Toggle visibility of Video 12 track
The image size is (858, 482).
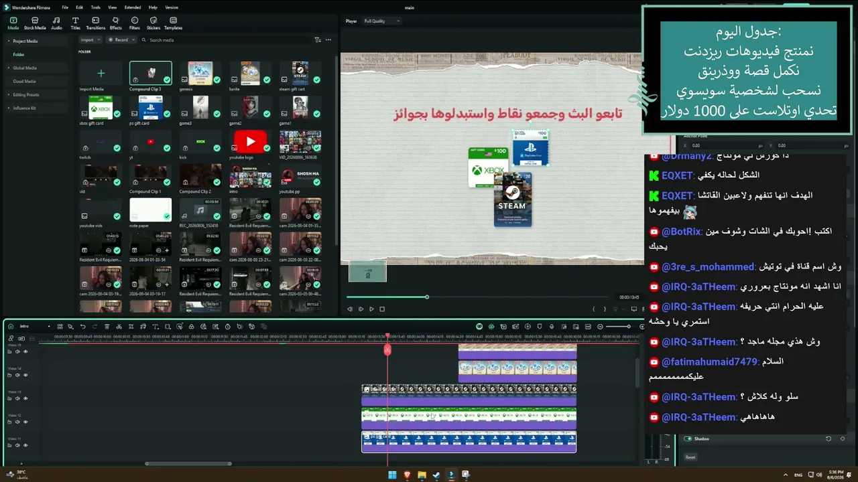point(25,422)
